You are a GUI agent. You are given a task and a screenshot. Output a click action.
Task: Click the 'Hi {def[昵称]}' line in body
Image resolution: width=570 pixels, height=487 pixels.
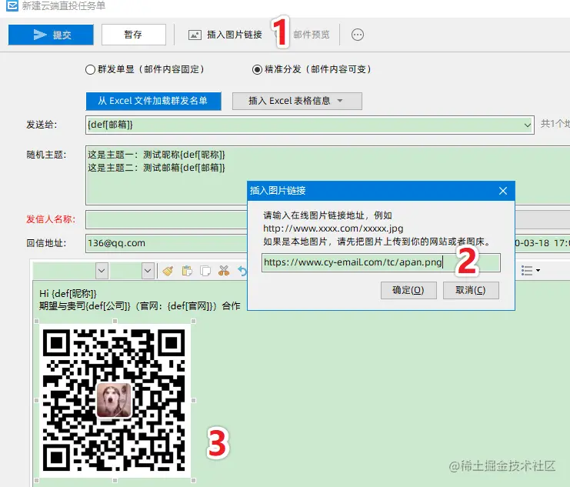tap(68, 294)
